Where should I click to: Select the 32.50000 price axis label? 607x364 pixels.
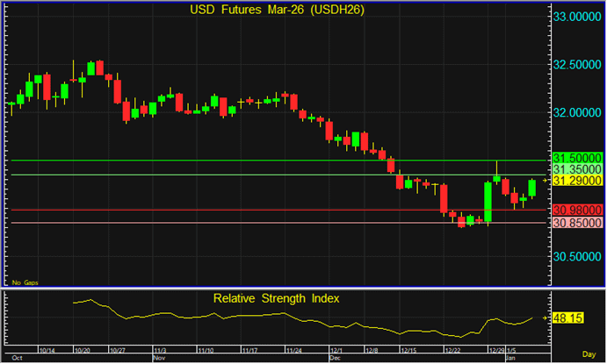click(x=577, y=65)
